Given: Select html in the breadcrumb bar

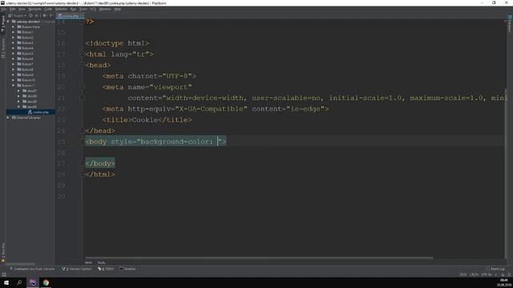Looking at the screenshot, I should (x=88, y=262).
